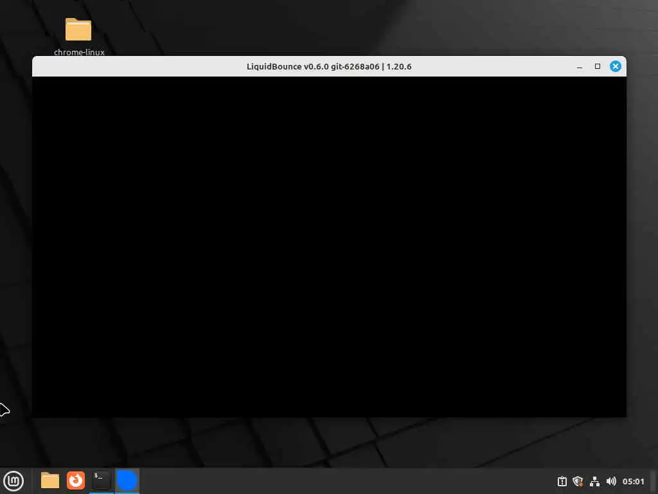Select the LiquidBounce blue taskbar entry
Screen dimensions: 658x494
(x=127, y=480)
